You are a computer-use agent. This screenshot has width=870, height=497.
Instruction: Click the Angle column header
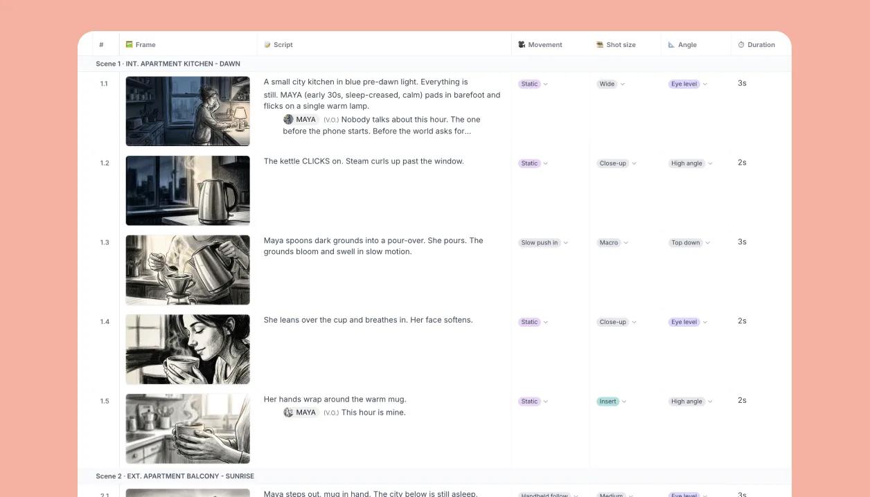[696, 44]
